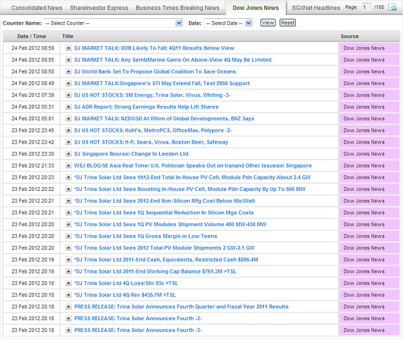Click the View button
This screenshot has width=403, height=339.
(268, 23)
